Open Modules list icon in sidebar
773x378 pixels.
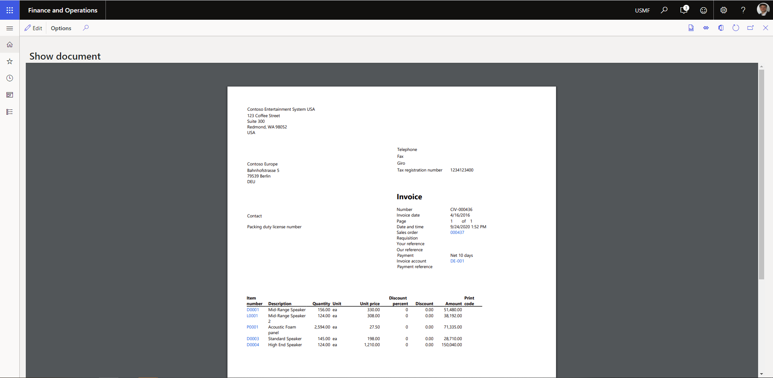coord(10,112)
